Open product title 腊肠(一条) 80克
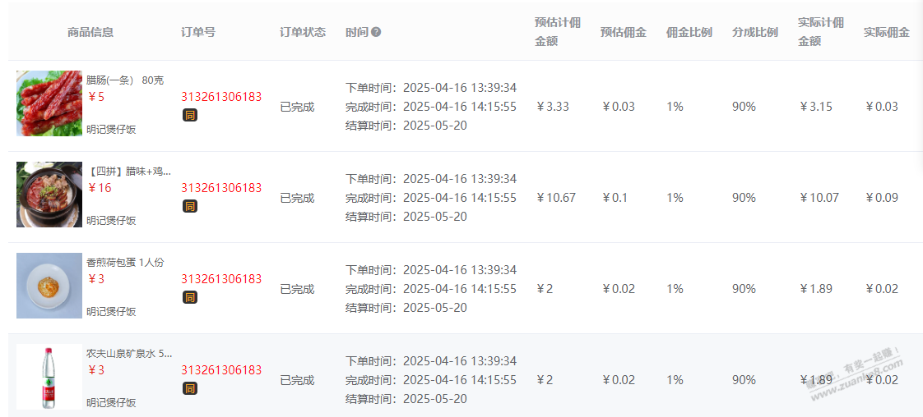Image resolution: width=923 pixels, height=417 pixels. [125, 80]
